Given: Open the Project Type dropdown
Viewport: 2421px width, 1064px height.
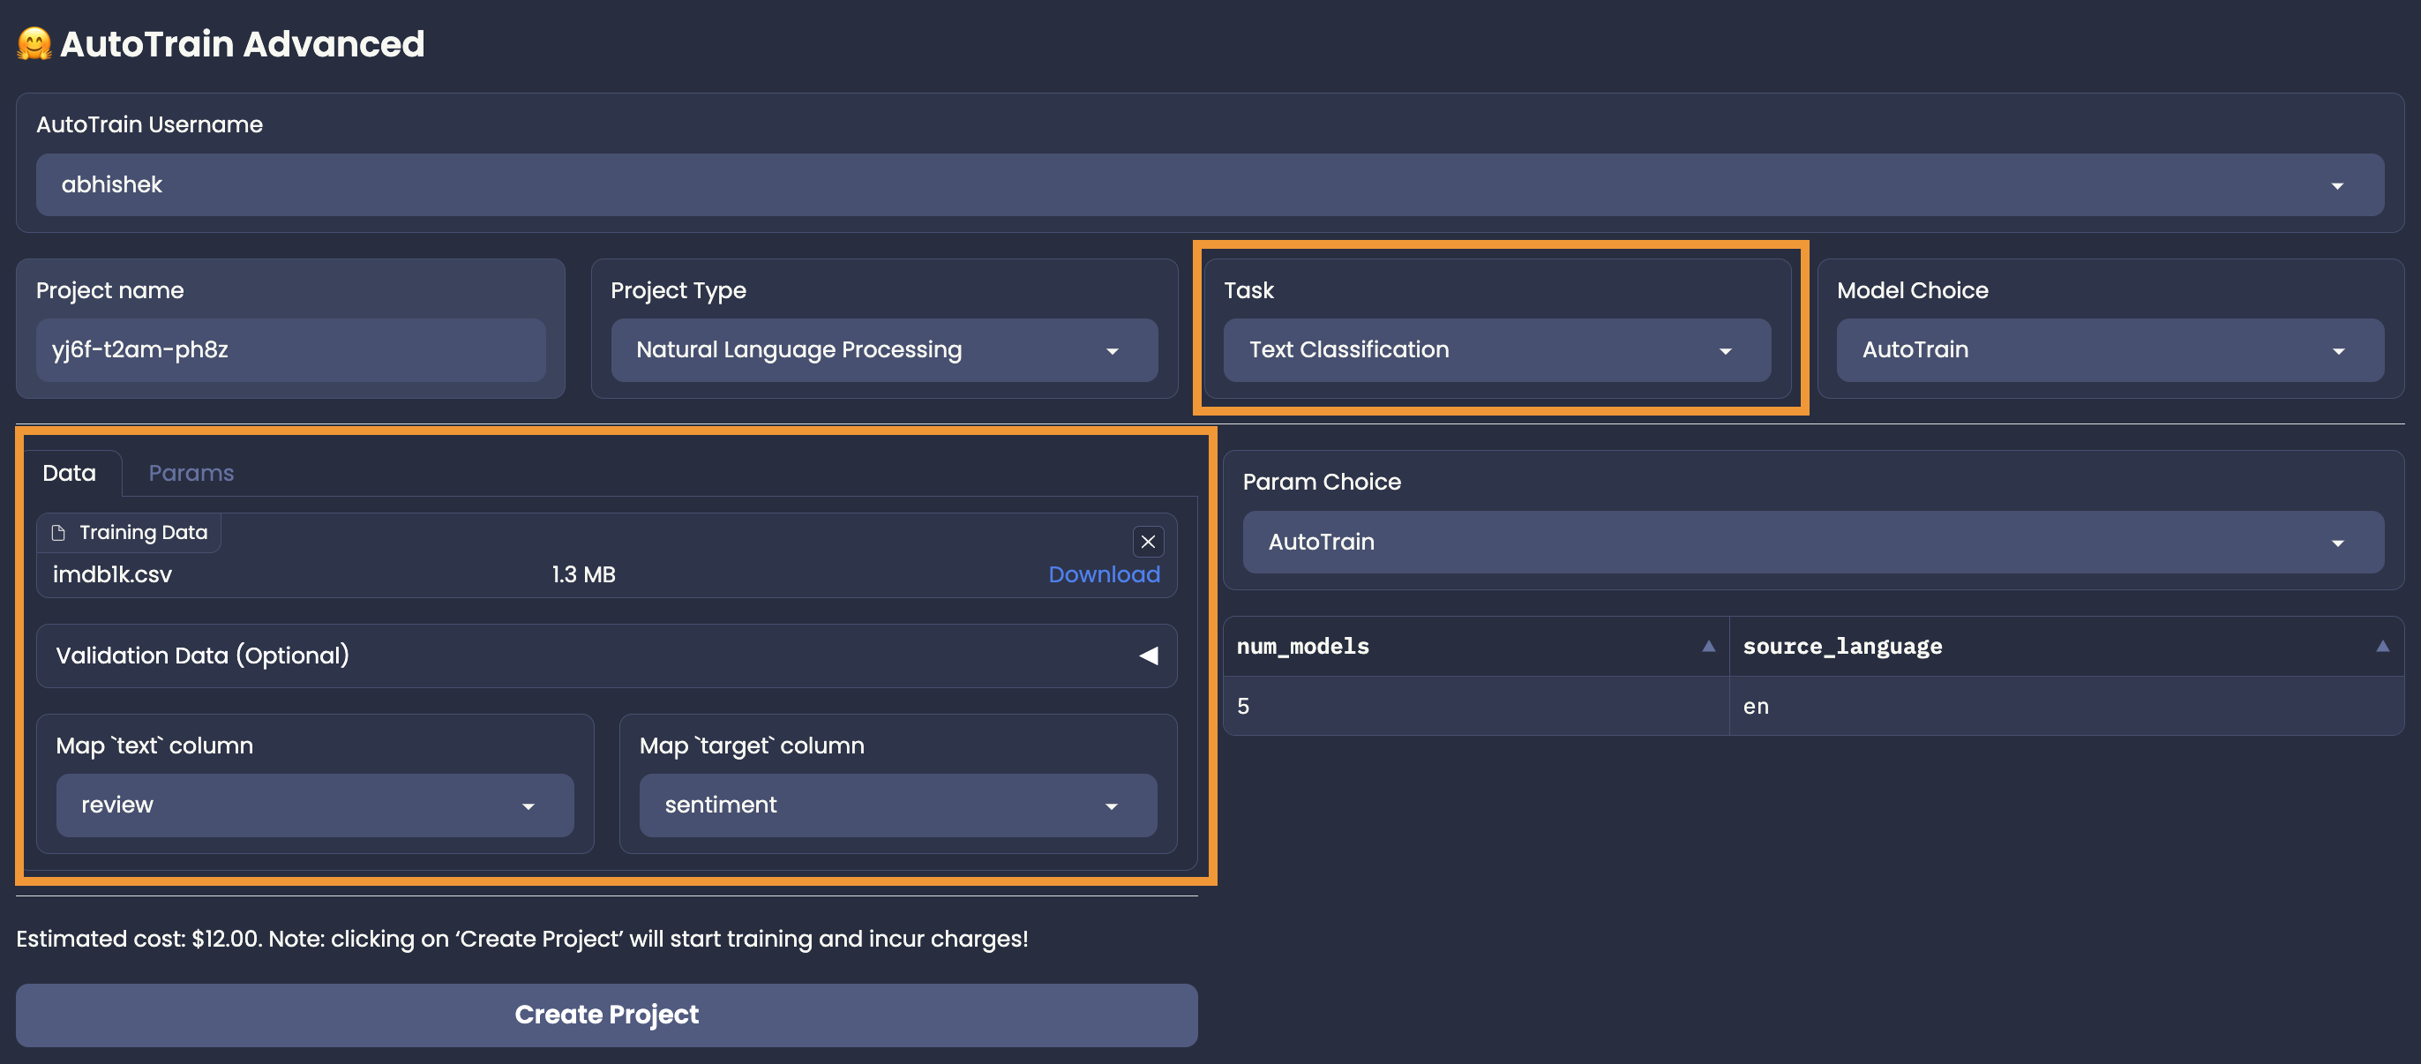Looking at the screenshot, I should tap(1112, 350).
